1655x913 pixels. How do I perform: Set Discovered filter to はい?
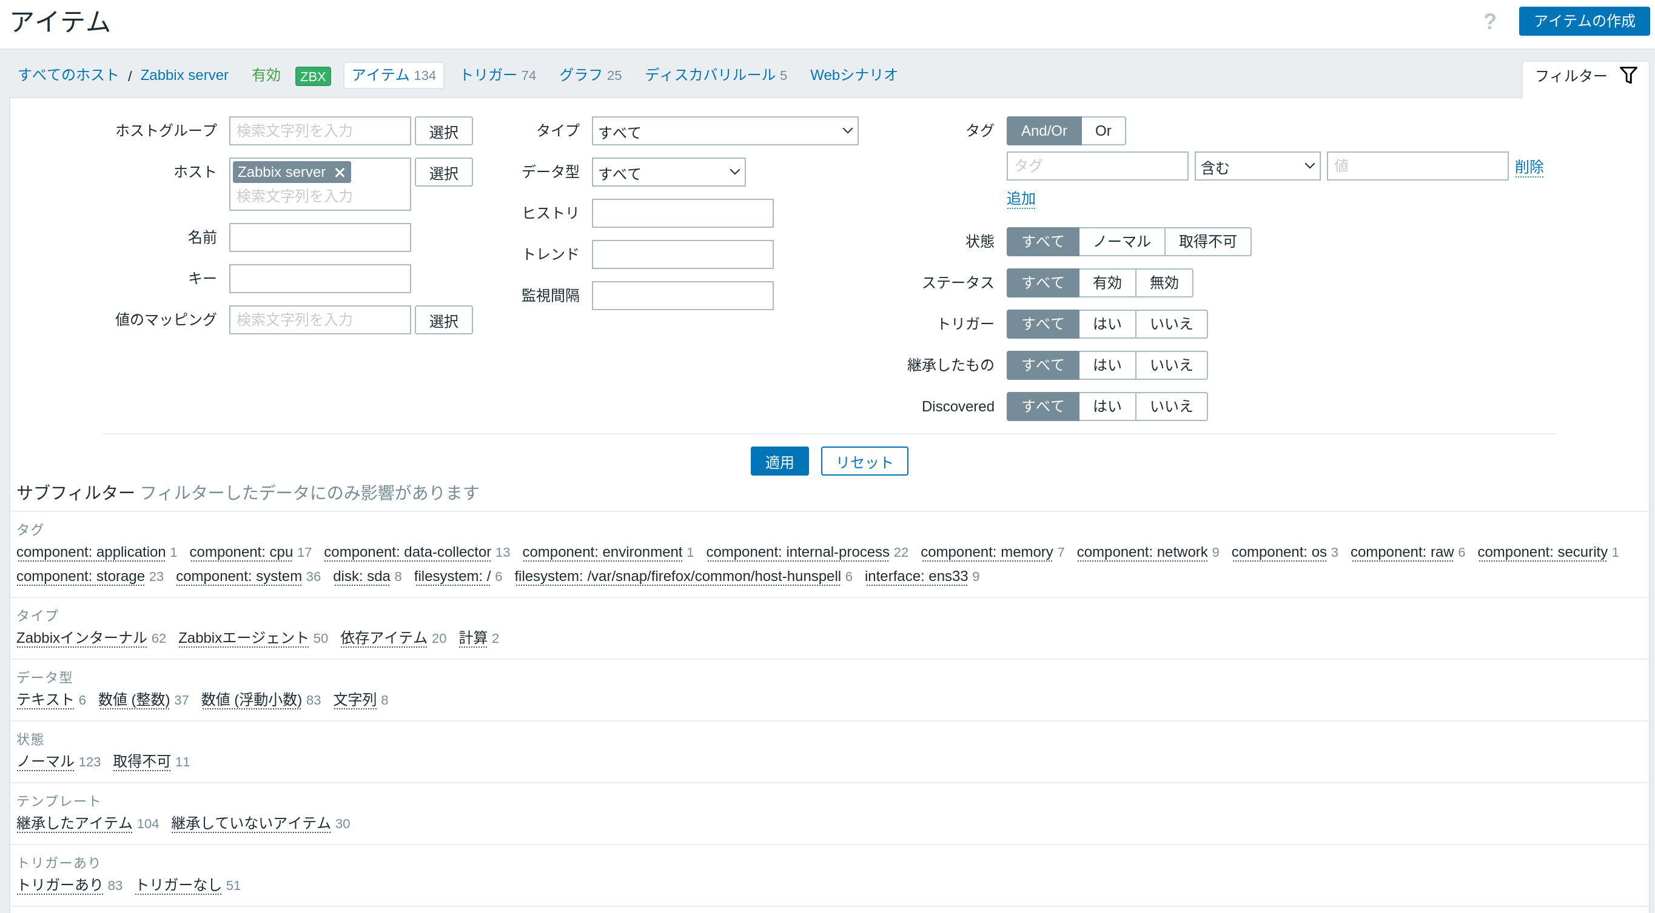tap(1106, 405)
